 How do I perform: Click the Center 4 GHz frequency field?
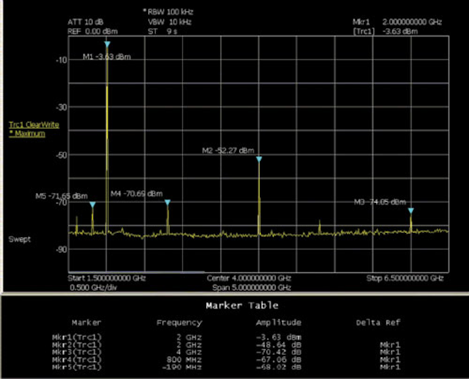tap(249, 278)
